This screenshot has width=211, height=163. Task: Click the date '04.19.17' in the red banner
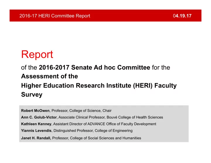182,16
